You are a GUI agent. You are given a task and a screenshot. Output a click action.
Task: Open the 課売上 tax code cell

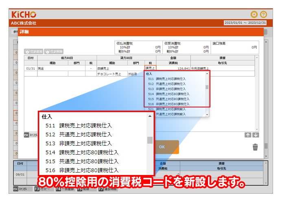tap(150, 68)
